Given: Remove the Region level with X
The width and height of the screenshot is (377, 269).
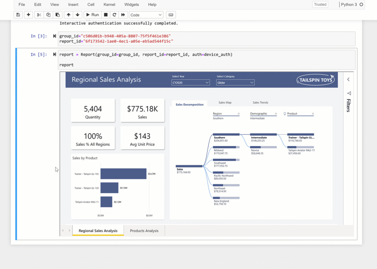Looking at the screenshot, I should [239, 114].
